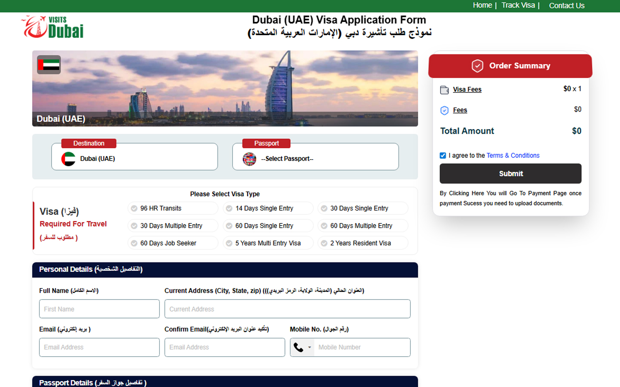Image resolution: width=620 pixels, height=387 pixels.
Task: Go to Track Visa in top menu
Action: [518, 5]
